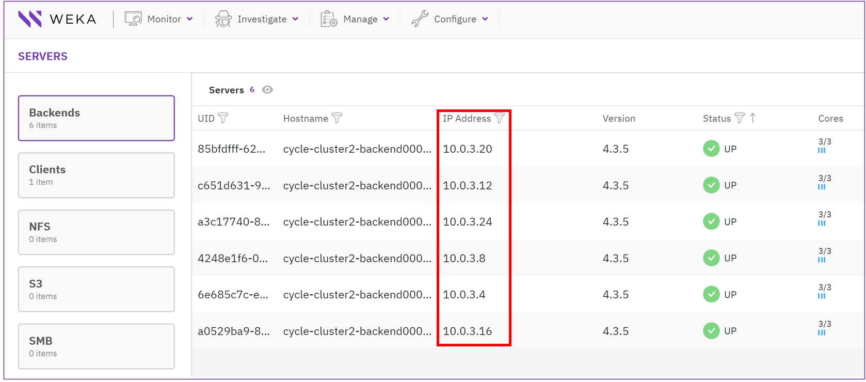Open the Hostname column filter

coord(337,118)
